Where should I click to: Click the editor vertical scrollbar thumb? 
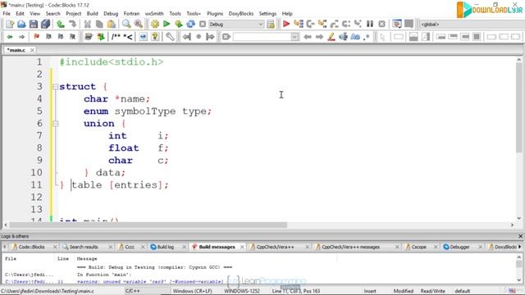pos(519,107)
